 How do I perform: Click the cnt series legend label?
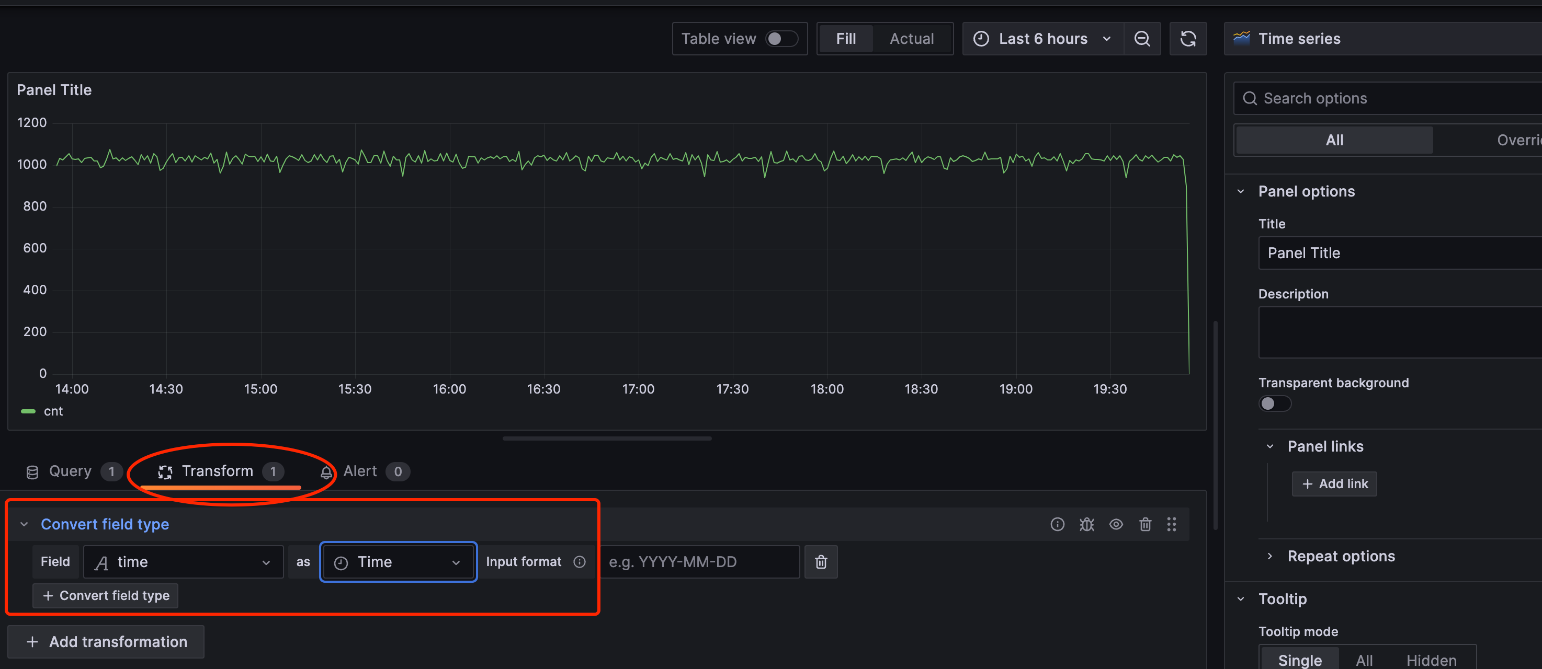click(53, 411)
